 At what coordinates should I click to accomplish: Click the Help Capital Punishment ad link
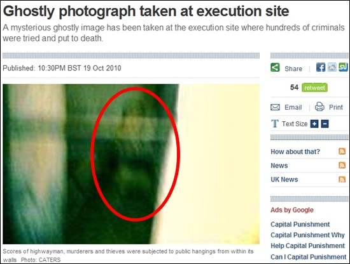point(307,246)
